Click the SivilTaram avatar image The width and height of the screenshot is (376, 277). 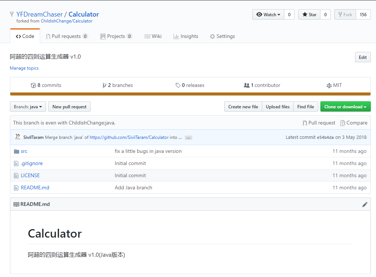tap(18, 137)
